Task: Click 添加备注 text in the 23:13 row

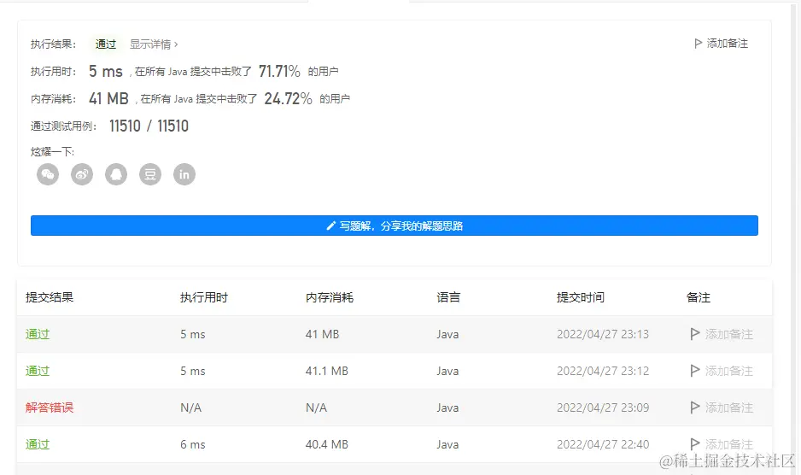Action: click(x=729, y=334)
